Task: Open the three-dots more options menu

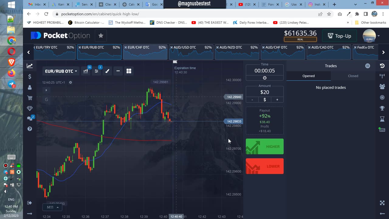Action: pyautogui.click(x=118, y=71)
